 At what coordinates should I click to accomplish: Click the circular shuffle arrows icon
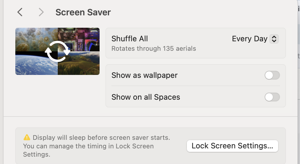(57, 51)
